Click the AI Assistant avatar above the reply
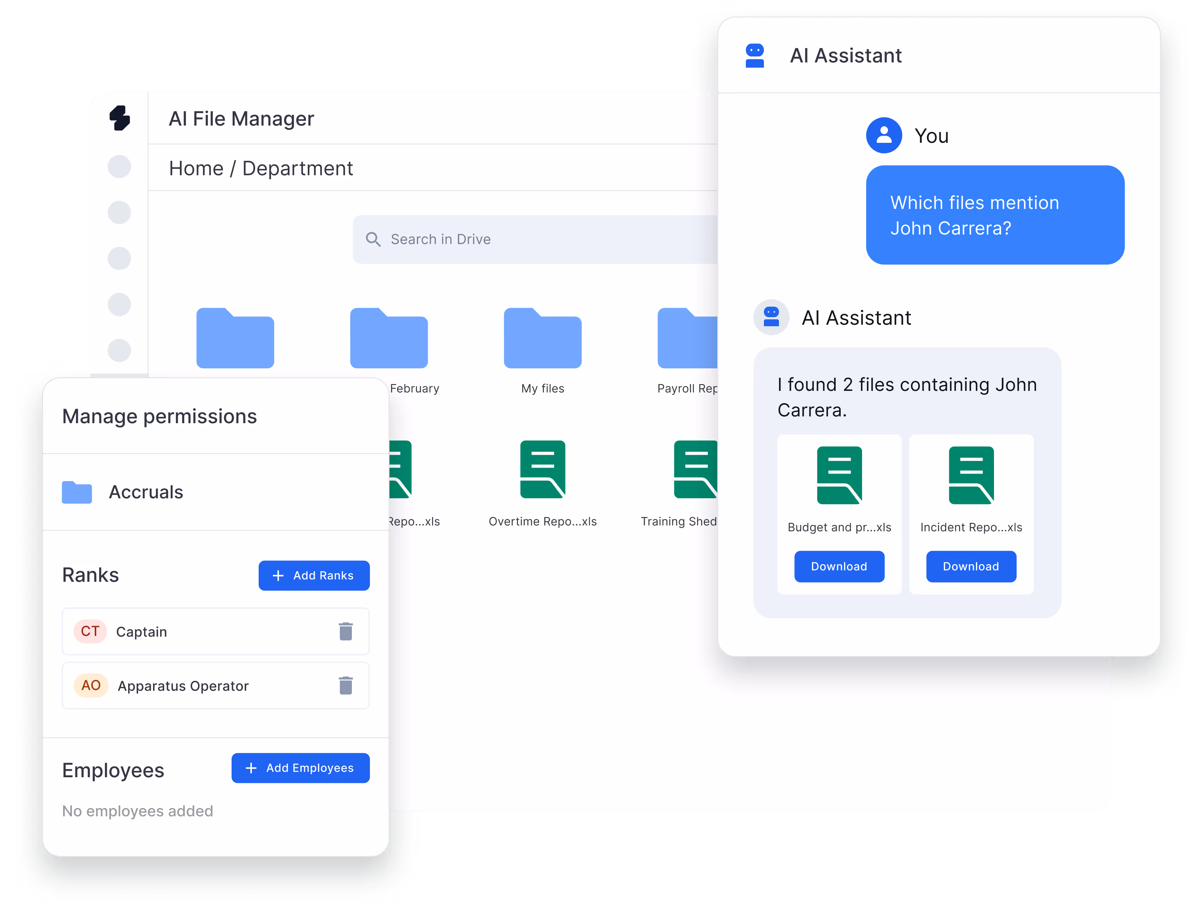Screen dimensions: 1203x902 (x=771, y=317)
